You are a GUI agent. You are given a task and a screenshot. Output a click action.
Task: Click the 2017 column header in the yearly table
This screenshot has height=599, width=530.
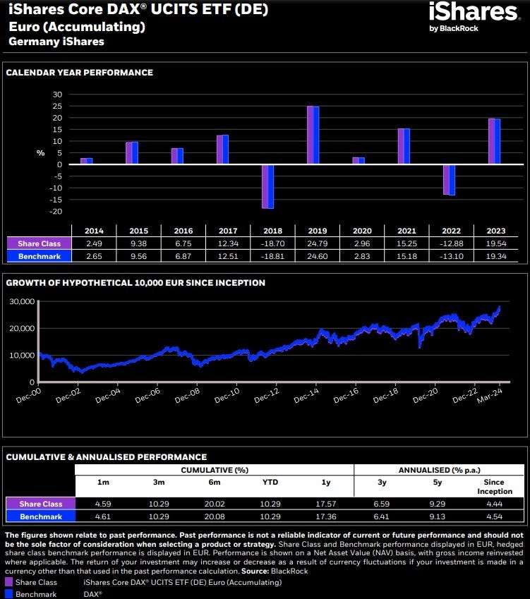[228, 231]
